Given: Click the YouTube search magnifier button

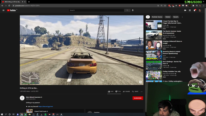Looking at the screenshot, I should click(x=127, y=10).
